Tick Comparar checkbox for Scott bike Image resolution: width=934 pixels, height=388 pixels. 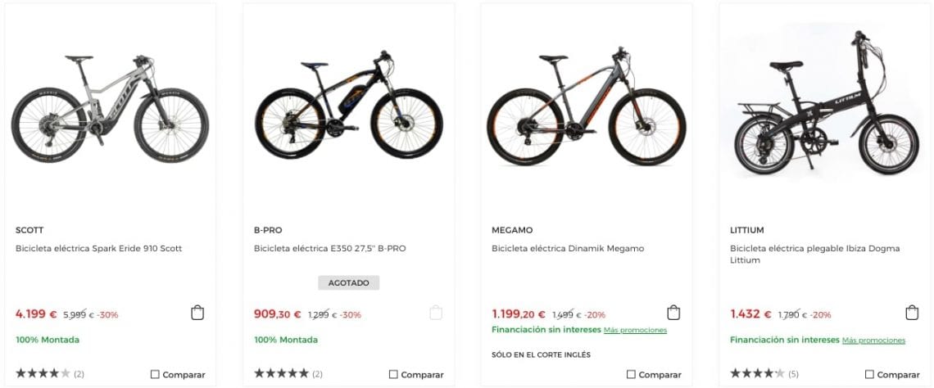click(x=156, y=374)
